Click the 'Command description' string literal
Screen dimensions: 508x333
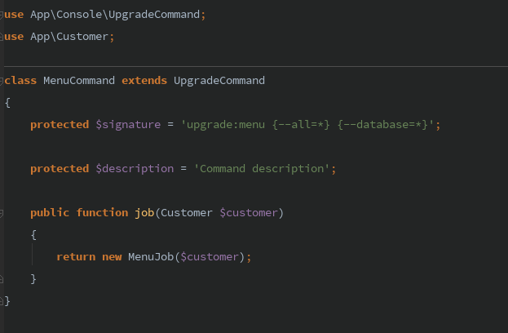(x=264, y=169)
